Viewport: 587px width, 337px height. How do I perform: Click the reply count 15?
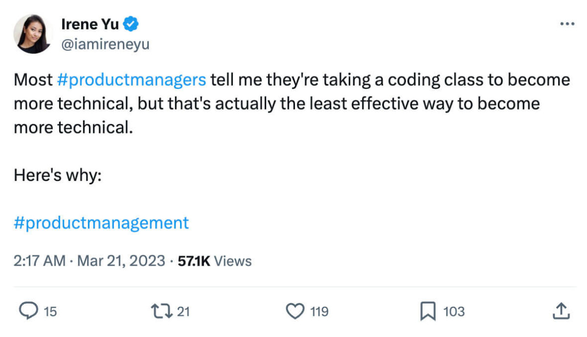tap(50, 312)
